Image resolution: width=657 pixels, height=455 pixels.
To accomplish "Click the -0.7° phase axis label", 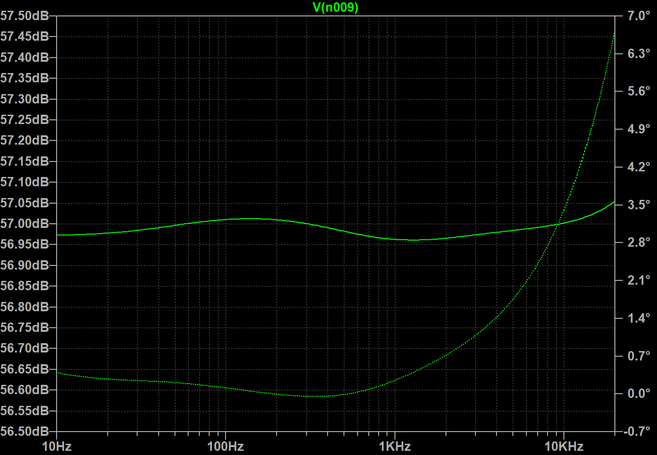I will (637, 431).
